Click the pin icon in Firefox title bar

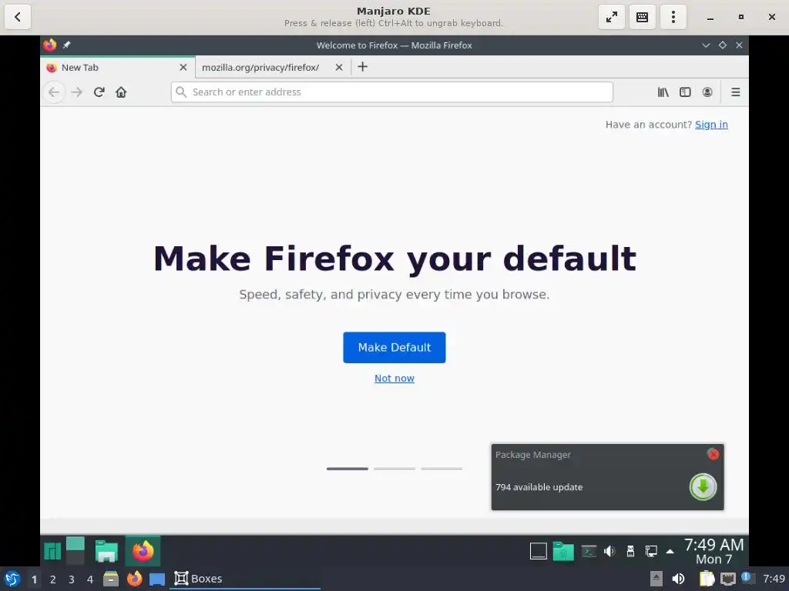click(66, 45)
